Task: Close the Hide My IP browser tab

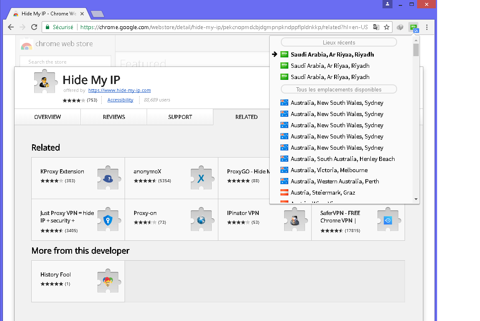Action: [x=82, y=14]
